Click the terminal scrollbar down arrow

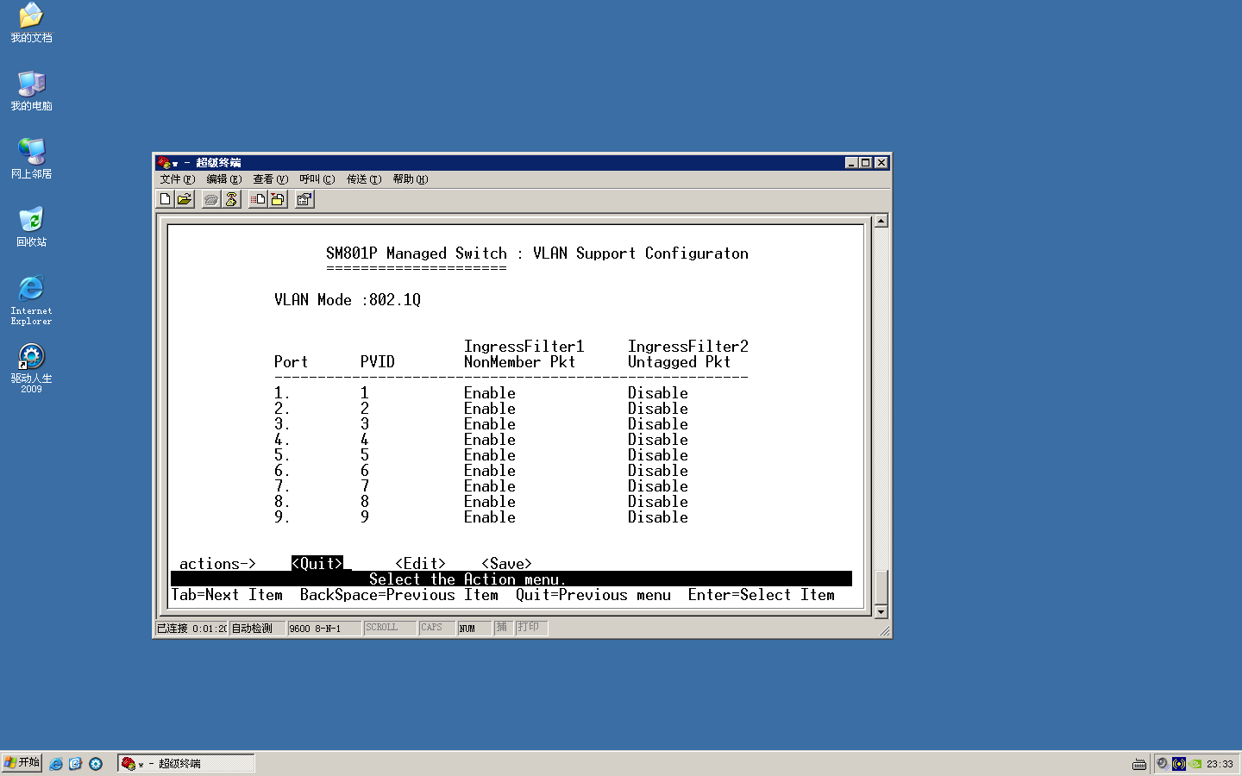881,612
